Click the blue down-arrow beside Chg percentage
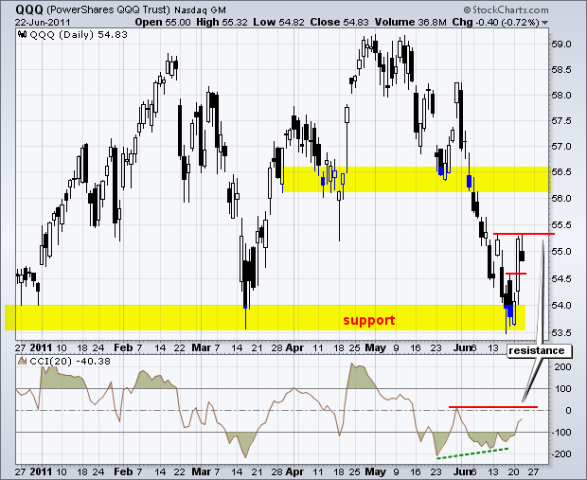 pos(544,23)
